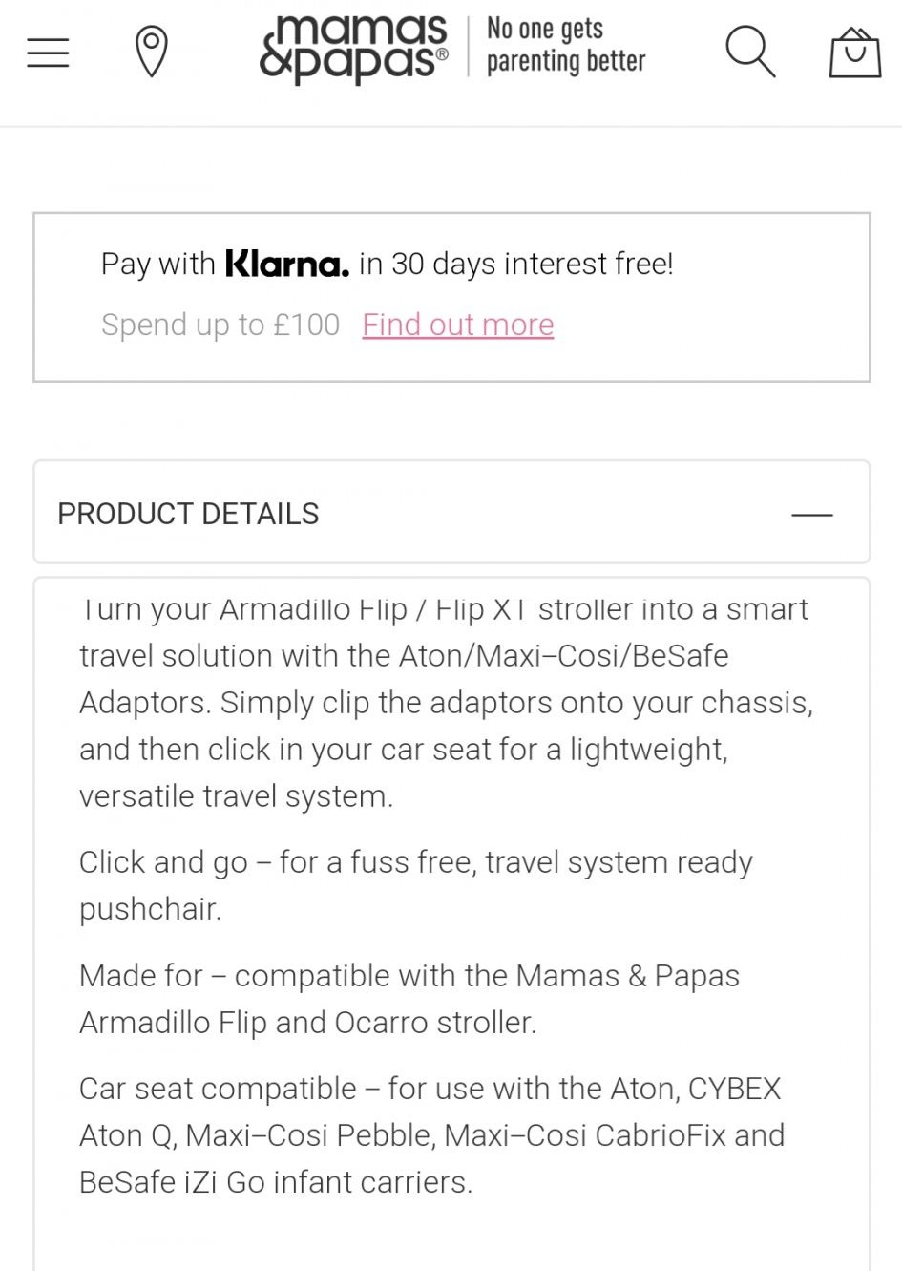902x1271 pixels.
Task: Click the 'Pay with' text in the Klarna banner
Action: coord(157,264)
